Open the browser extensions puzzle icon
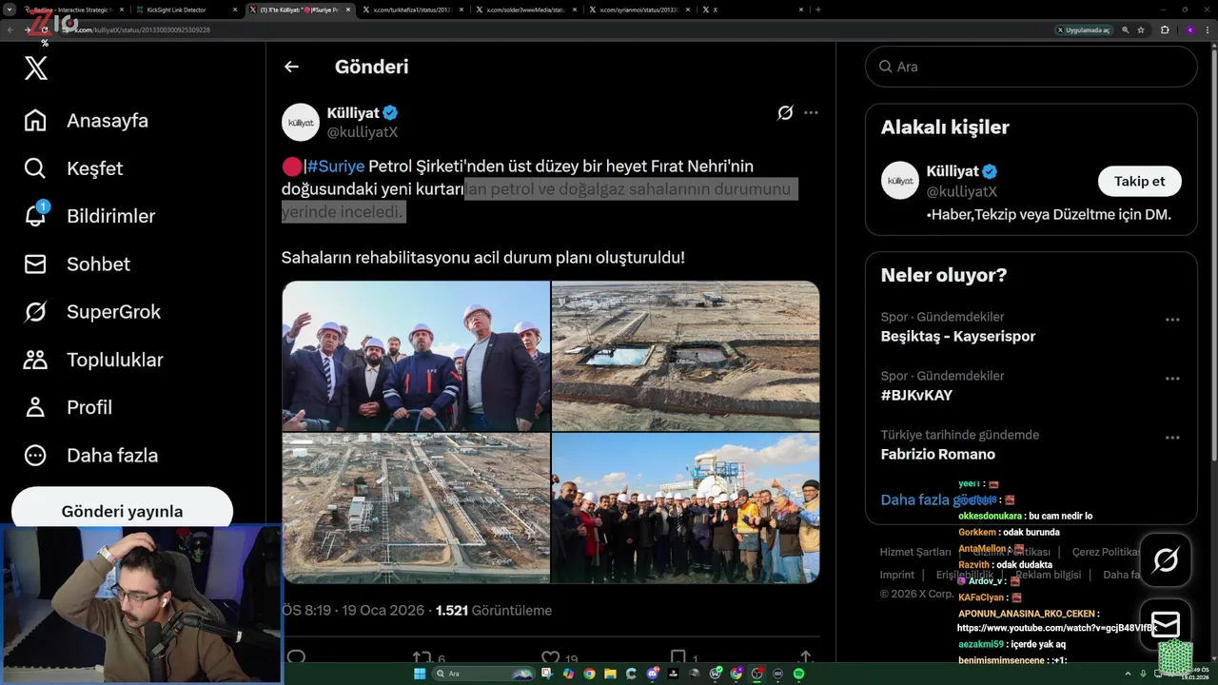 click(x=1165, y=29)
